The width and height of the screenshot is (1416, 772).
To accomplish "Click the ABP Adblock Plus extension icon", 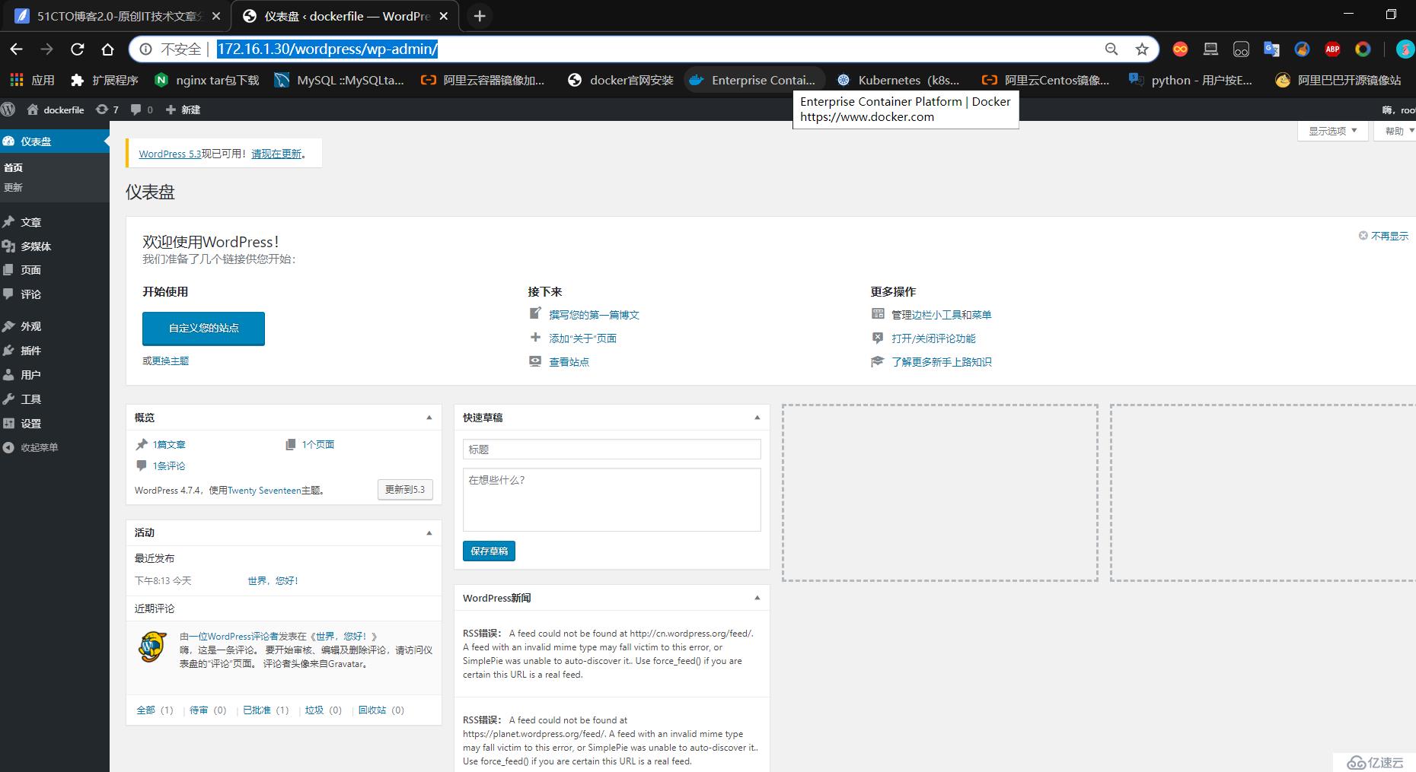I will click(x=1332, y=49).
